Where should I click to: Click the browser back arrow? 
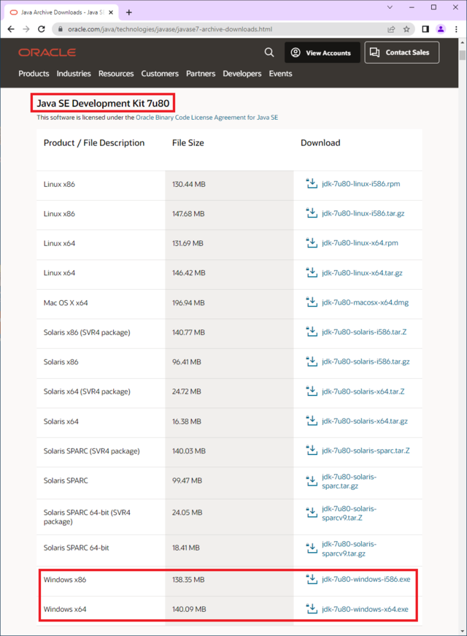coord(11,29)
